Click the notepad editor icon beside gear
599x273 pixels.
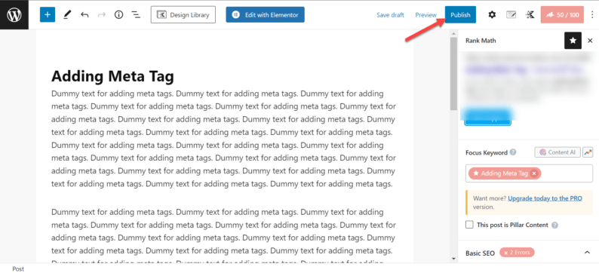point(511,15)
